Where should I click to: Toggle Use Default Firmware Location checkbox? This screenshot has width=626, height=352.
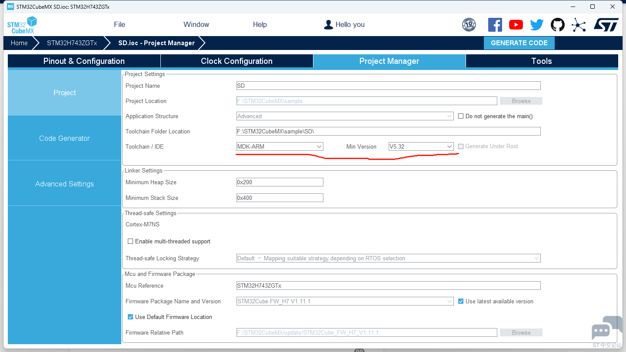[x=130, y=317]
